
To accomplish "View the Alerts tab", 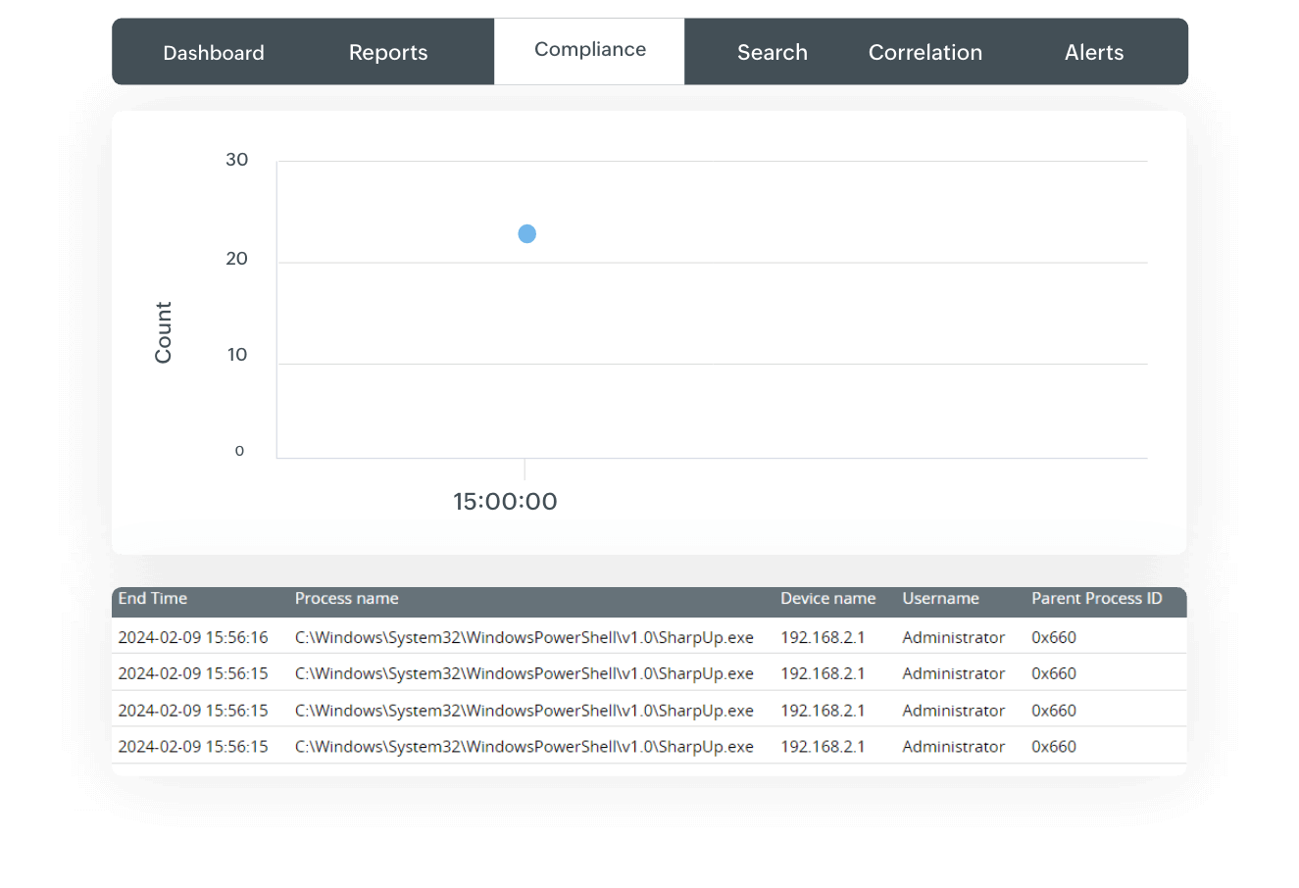I will tap(1094, 52).
